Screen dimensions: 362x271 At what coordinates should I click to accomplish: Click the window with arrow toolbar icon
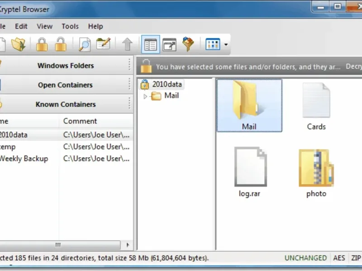169,44
